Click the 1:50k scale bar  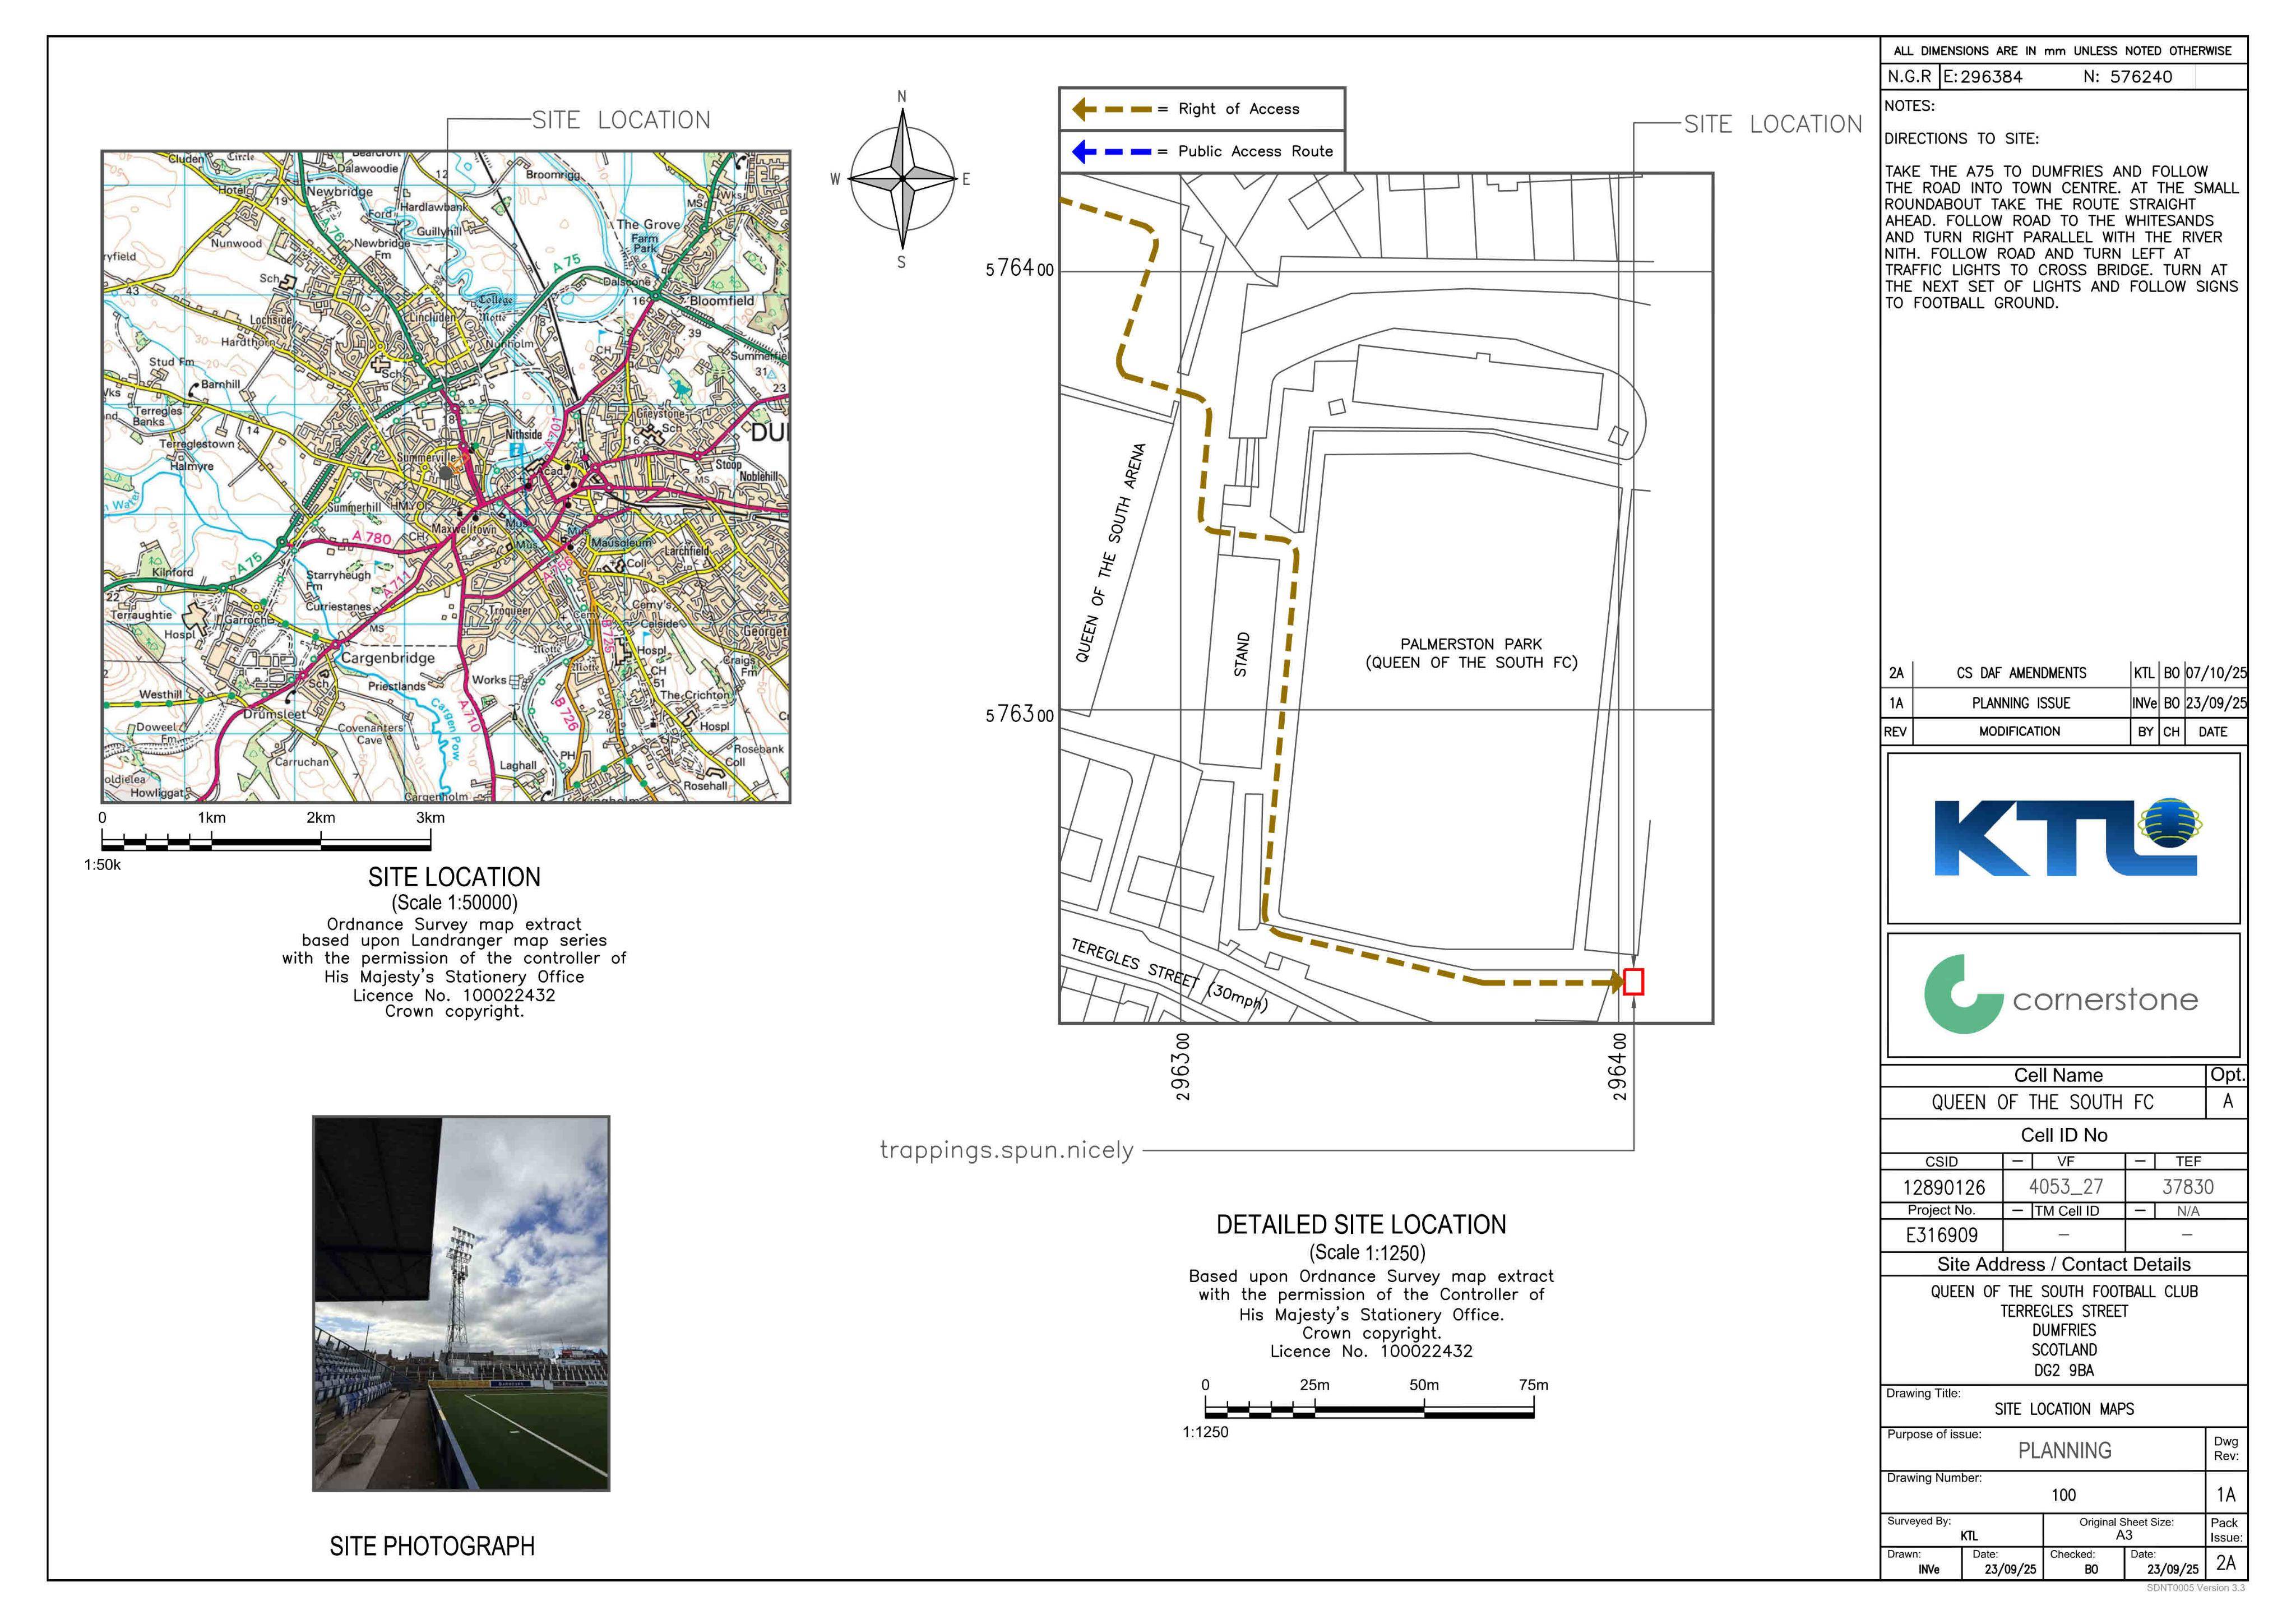[x=266, y=841]
